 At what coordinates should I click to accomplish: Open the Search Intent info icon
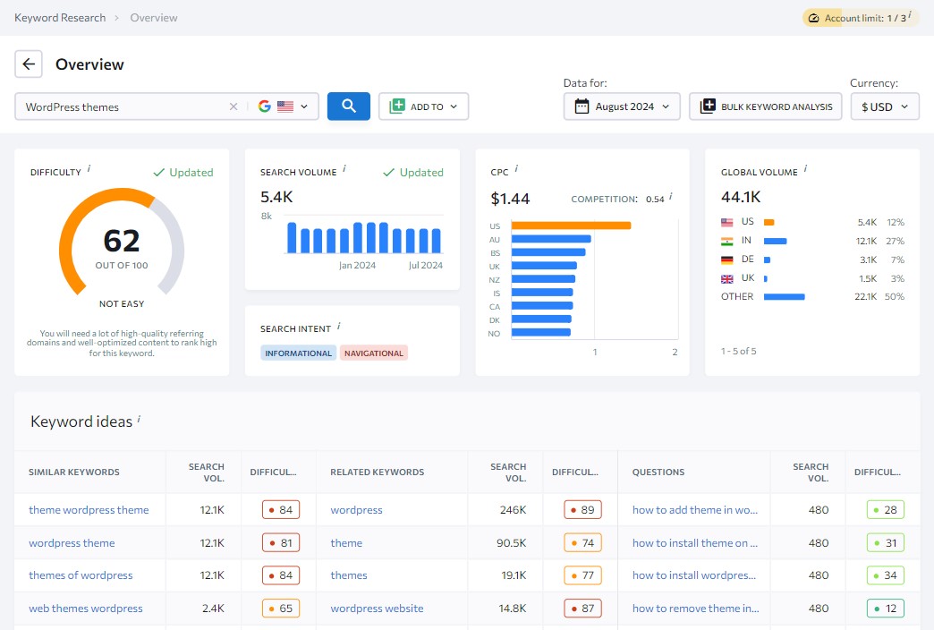pyautogui.click(x=339, y=326)
